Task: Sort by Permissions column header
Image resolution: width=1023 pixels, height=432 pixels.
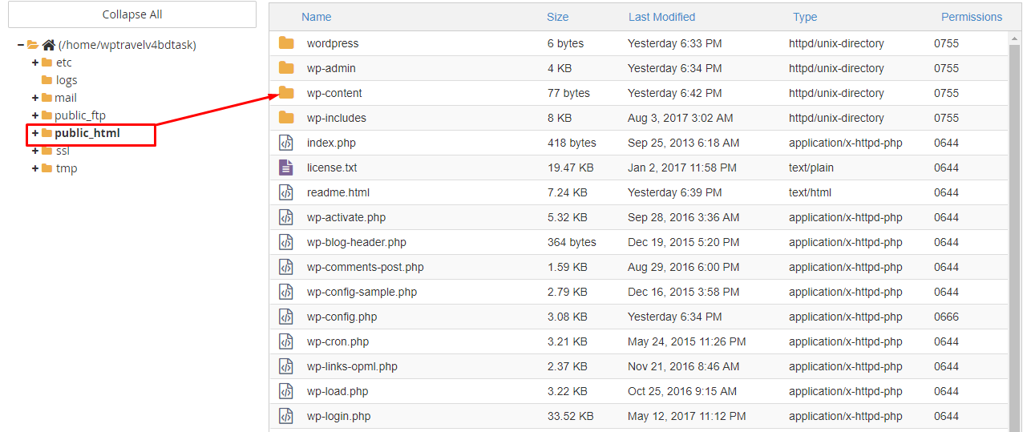Action: tap(972, 17)
